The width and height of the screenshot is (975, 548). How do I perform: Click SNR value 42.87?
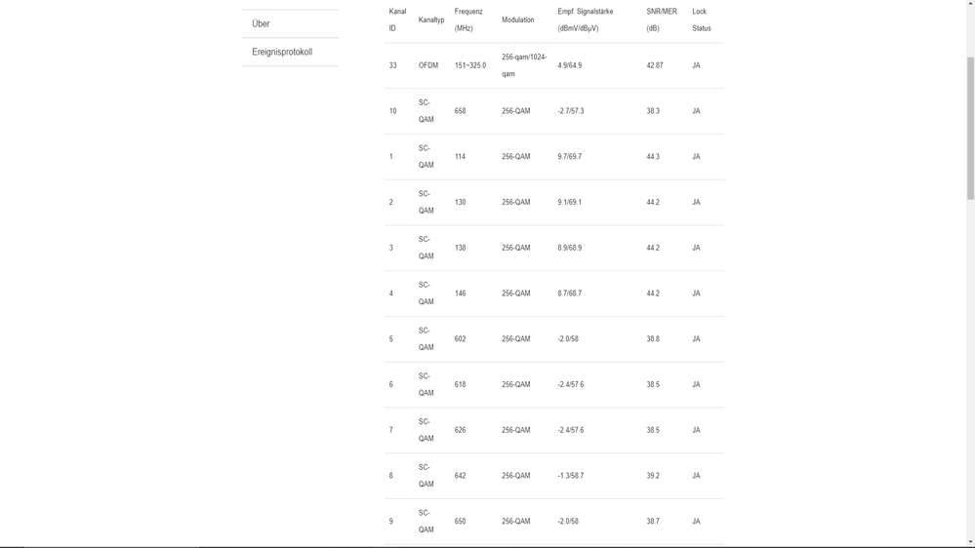pos(654,65)
